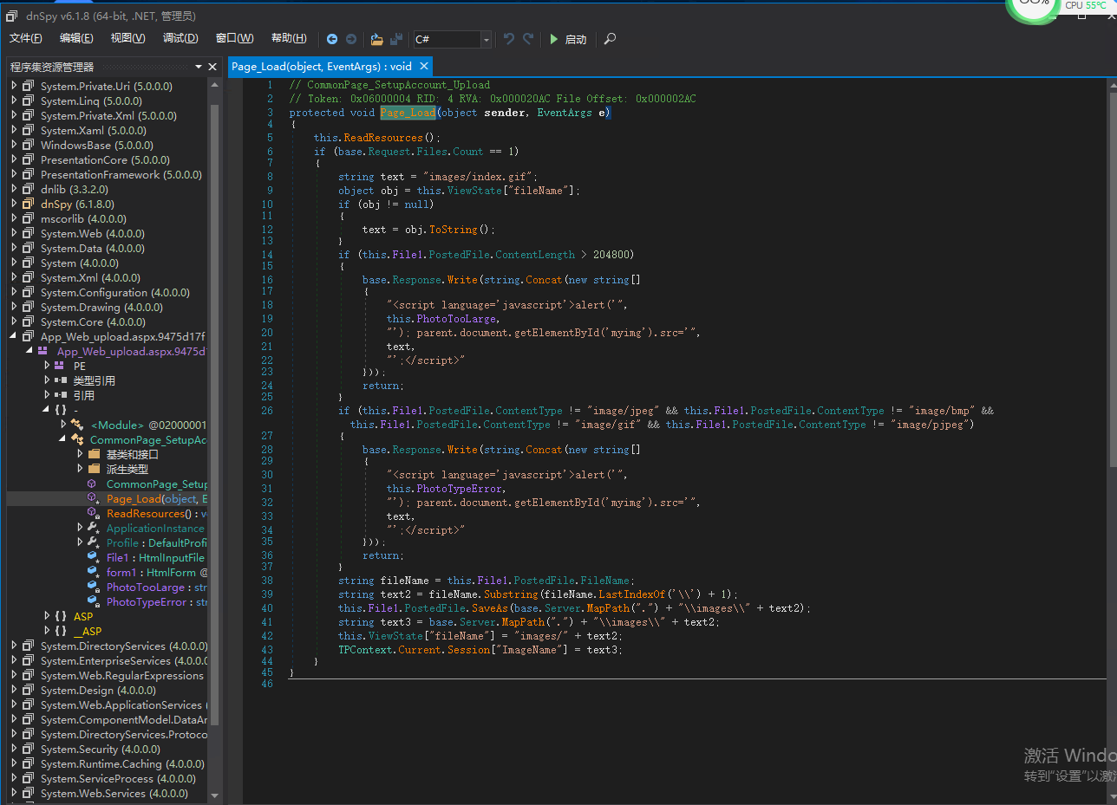Collapse the CommonPage_SetupAc class node
Screen dimensions: 1117x805
pyautogui.click(x=62, y=439)
